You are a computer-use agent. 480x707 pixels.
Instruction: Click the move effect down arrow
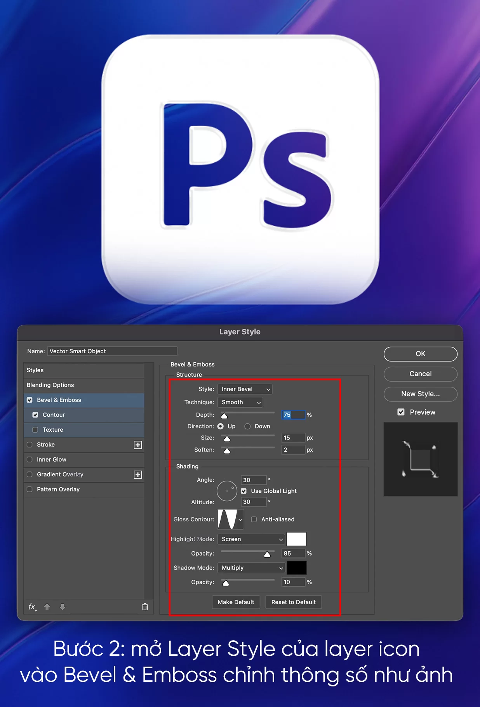[62, 607]
